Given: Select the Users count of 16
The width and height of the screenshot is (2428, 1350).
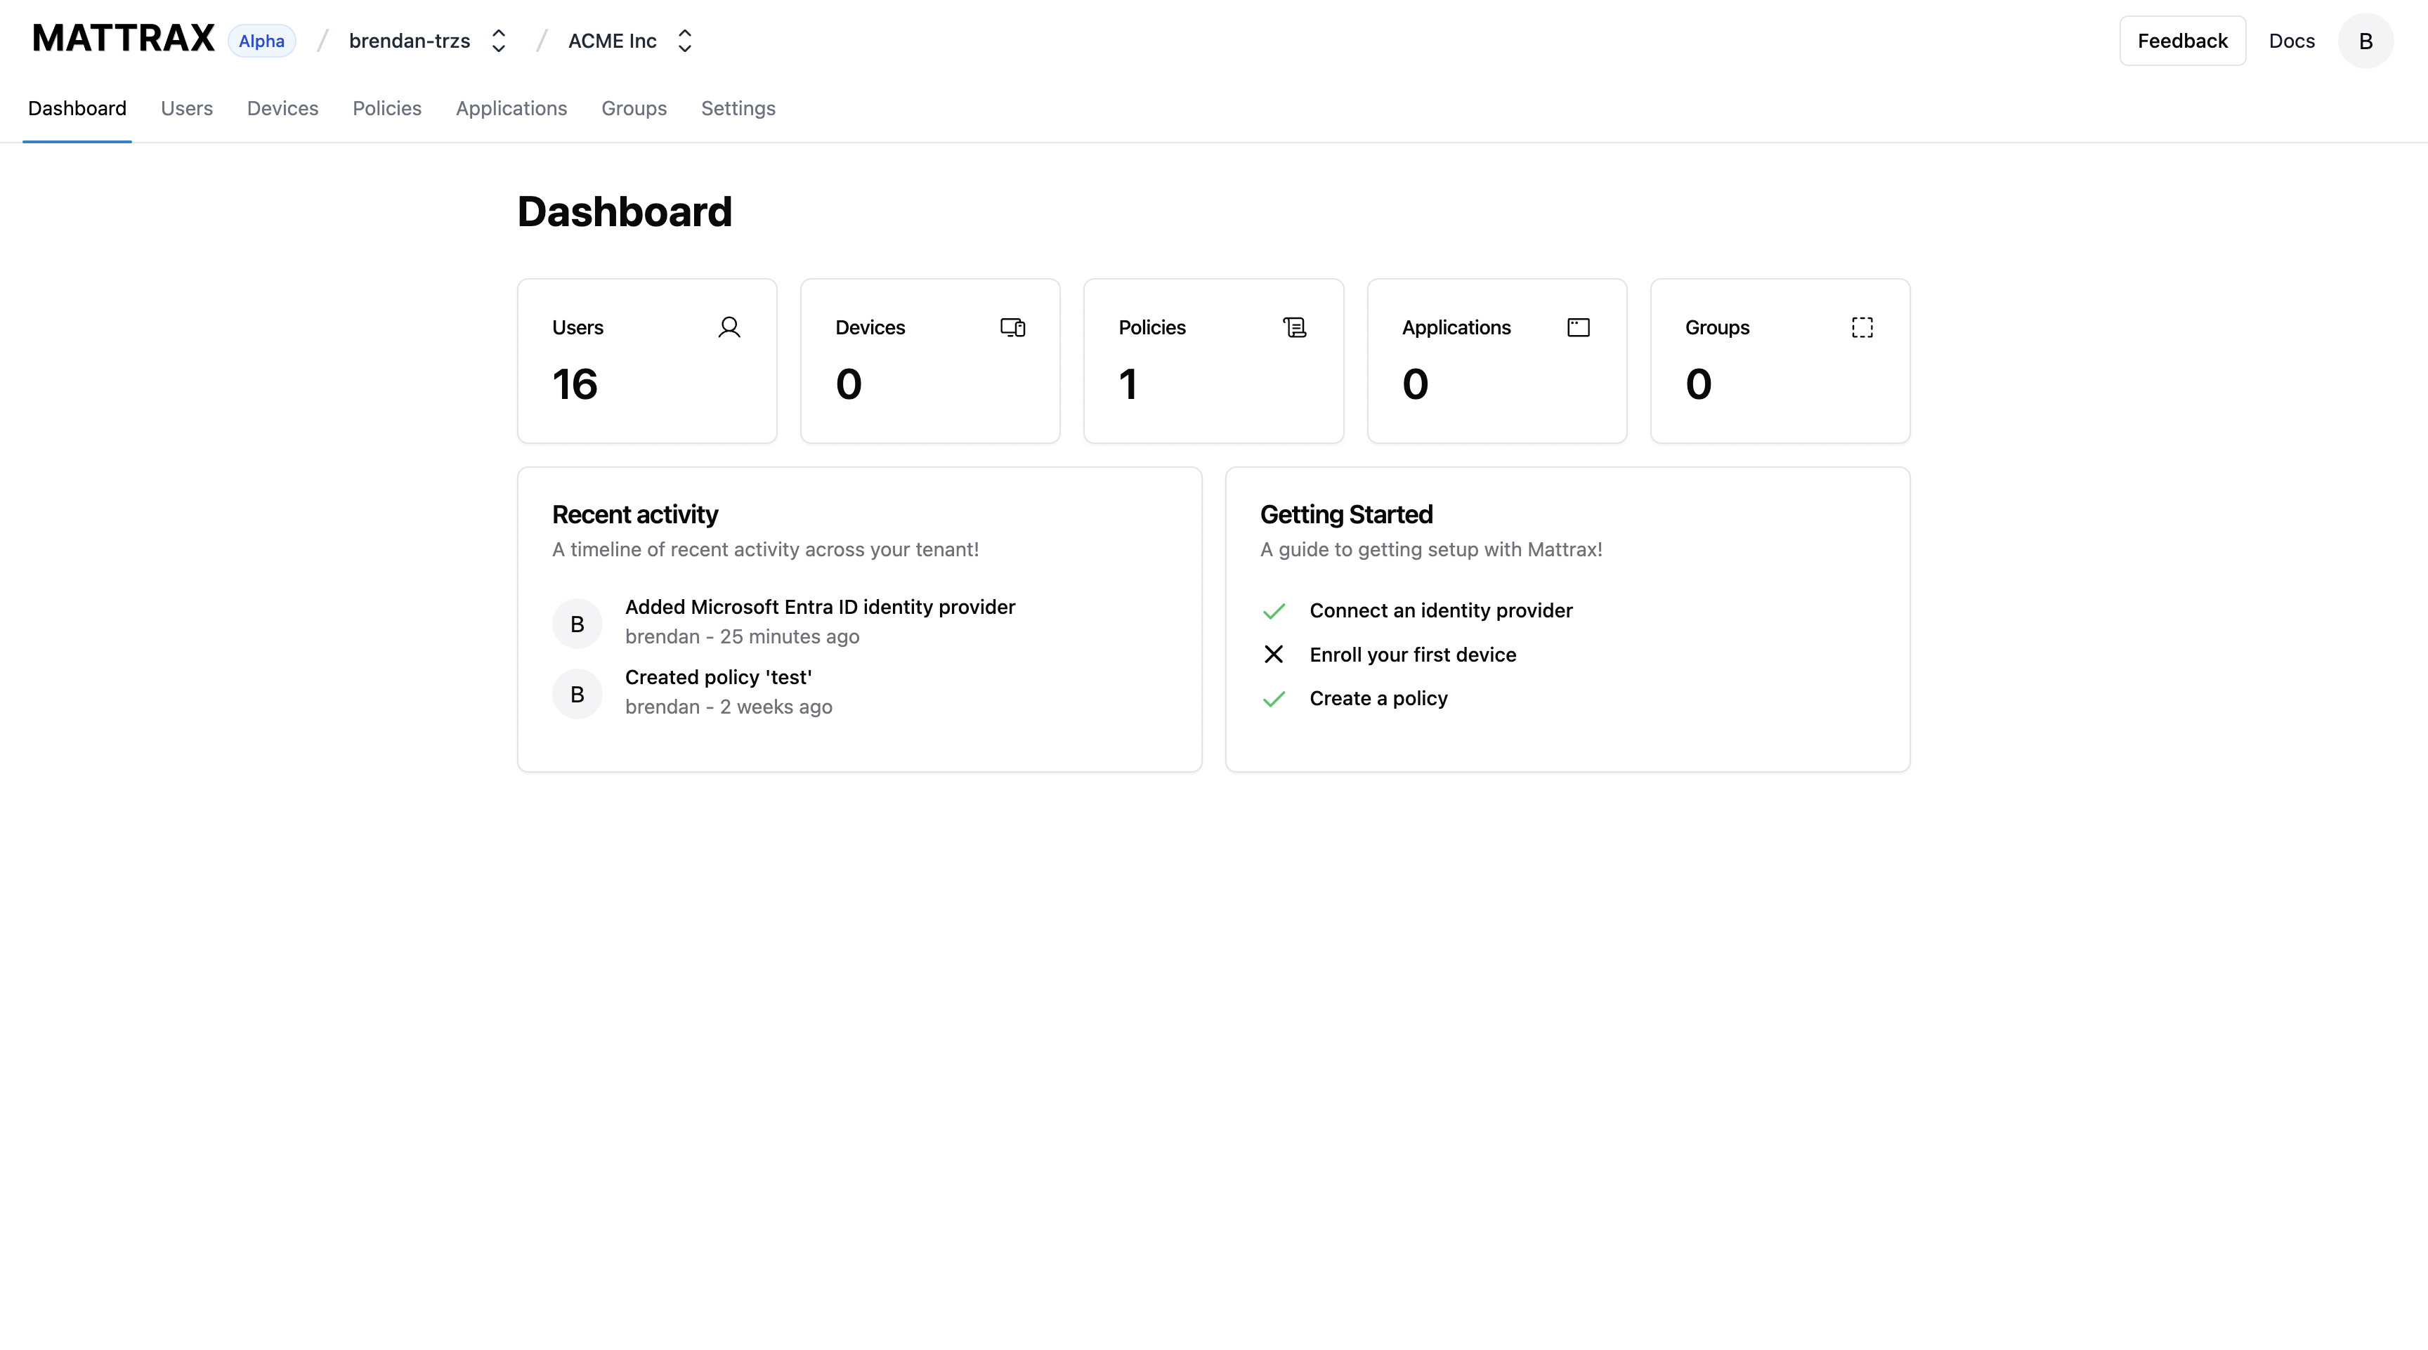Looking at the screenshot, I should pyautogui.click(x=576, y=384).
